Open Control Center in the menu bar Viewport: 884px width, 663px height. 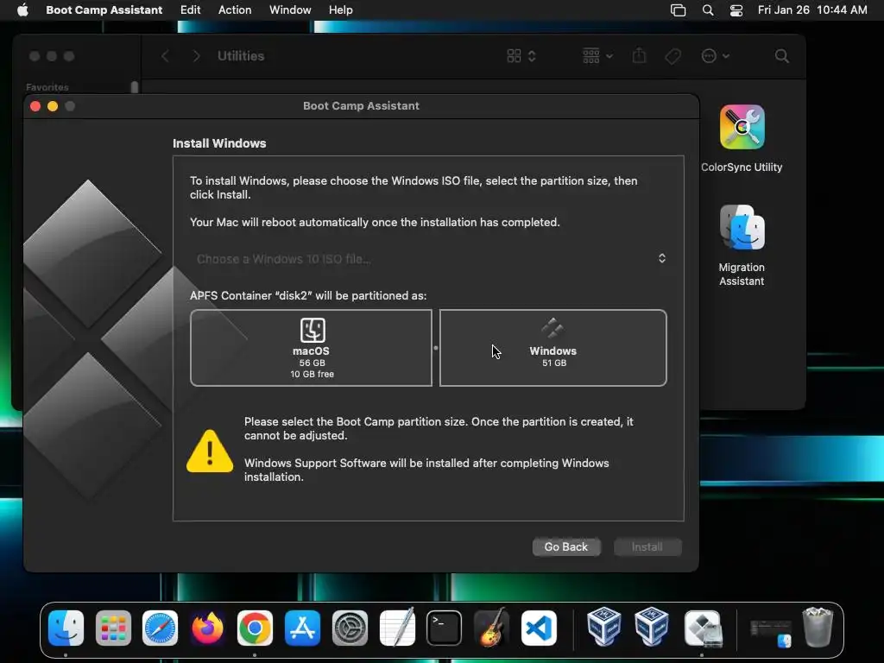[736, 10]
